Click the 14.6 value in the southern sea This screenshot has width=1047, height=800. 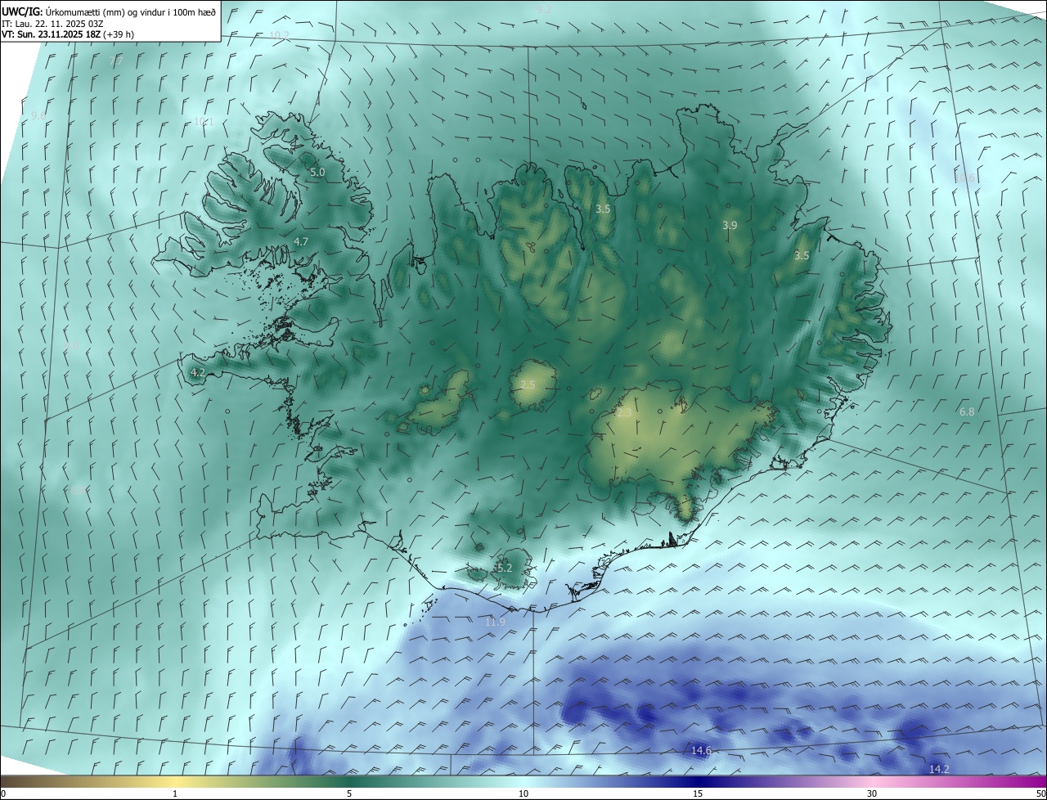click(701, 750)
